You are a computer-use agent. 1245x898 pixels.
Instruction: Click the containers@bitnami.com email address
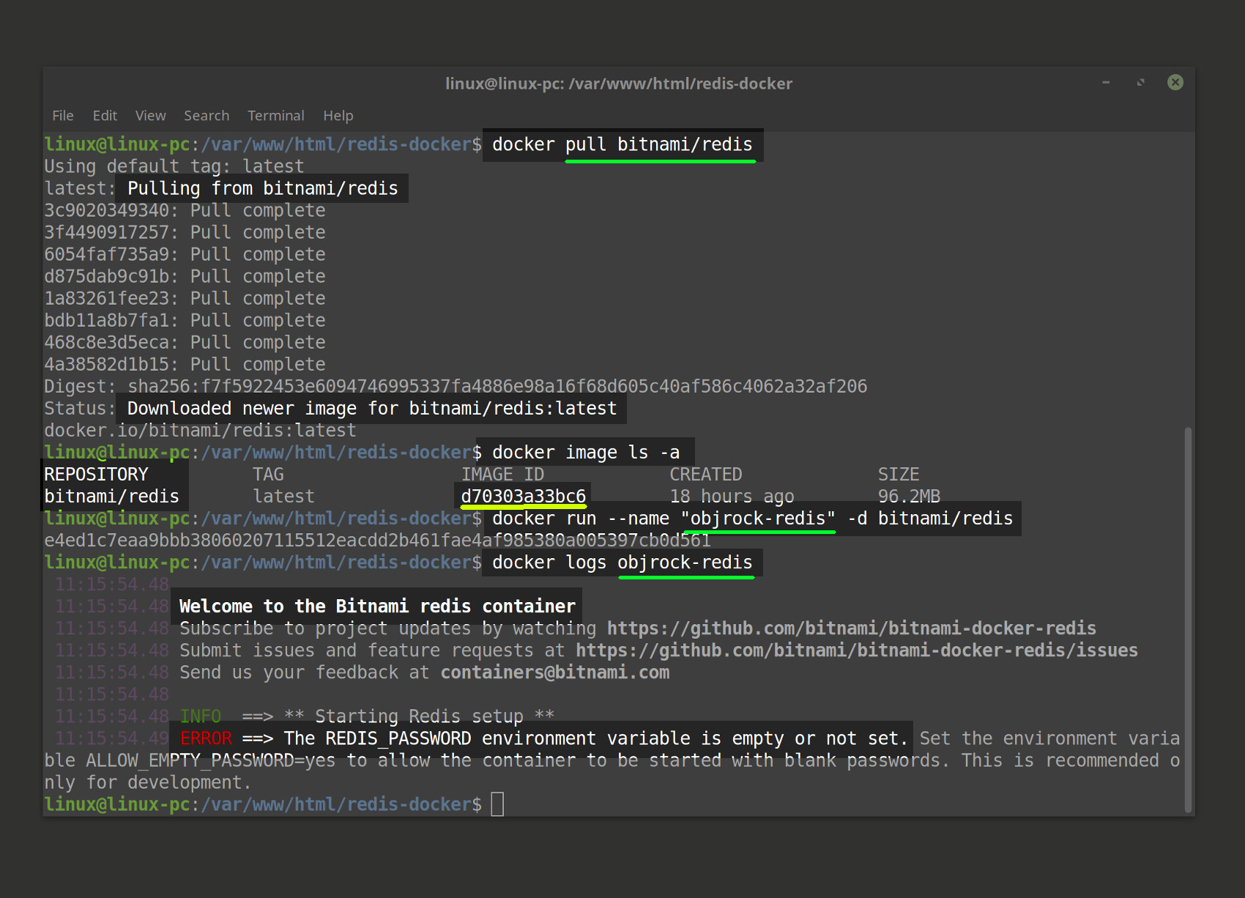point(555,672)
